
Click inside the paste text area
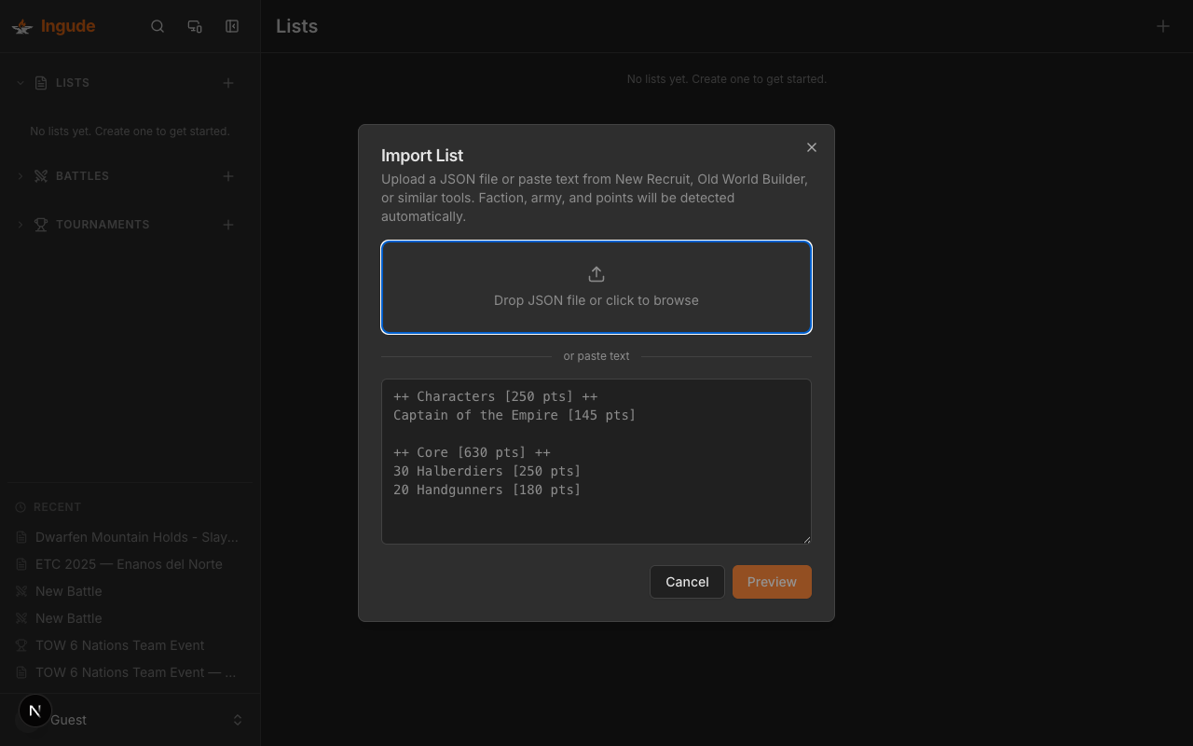click(x=596, y=461)
